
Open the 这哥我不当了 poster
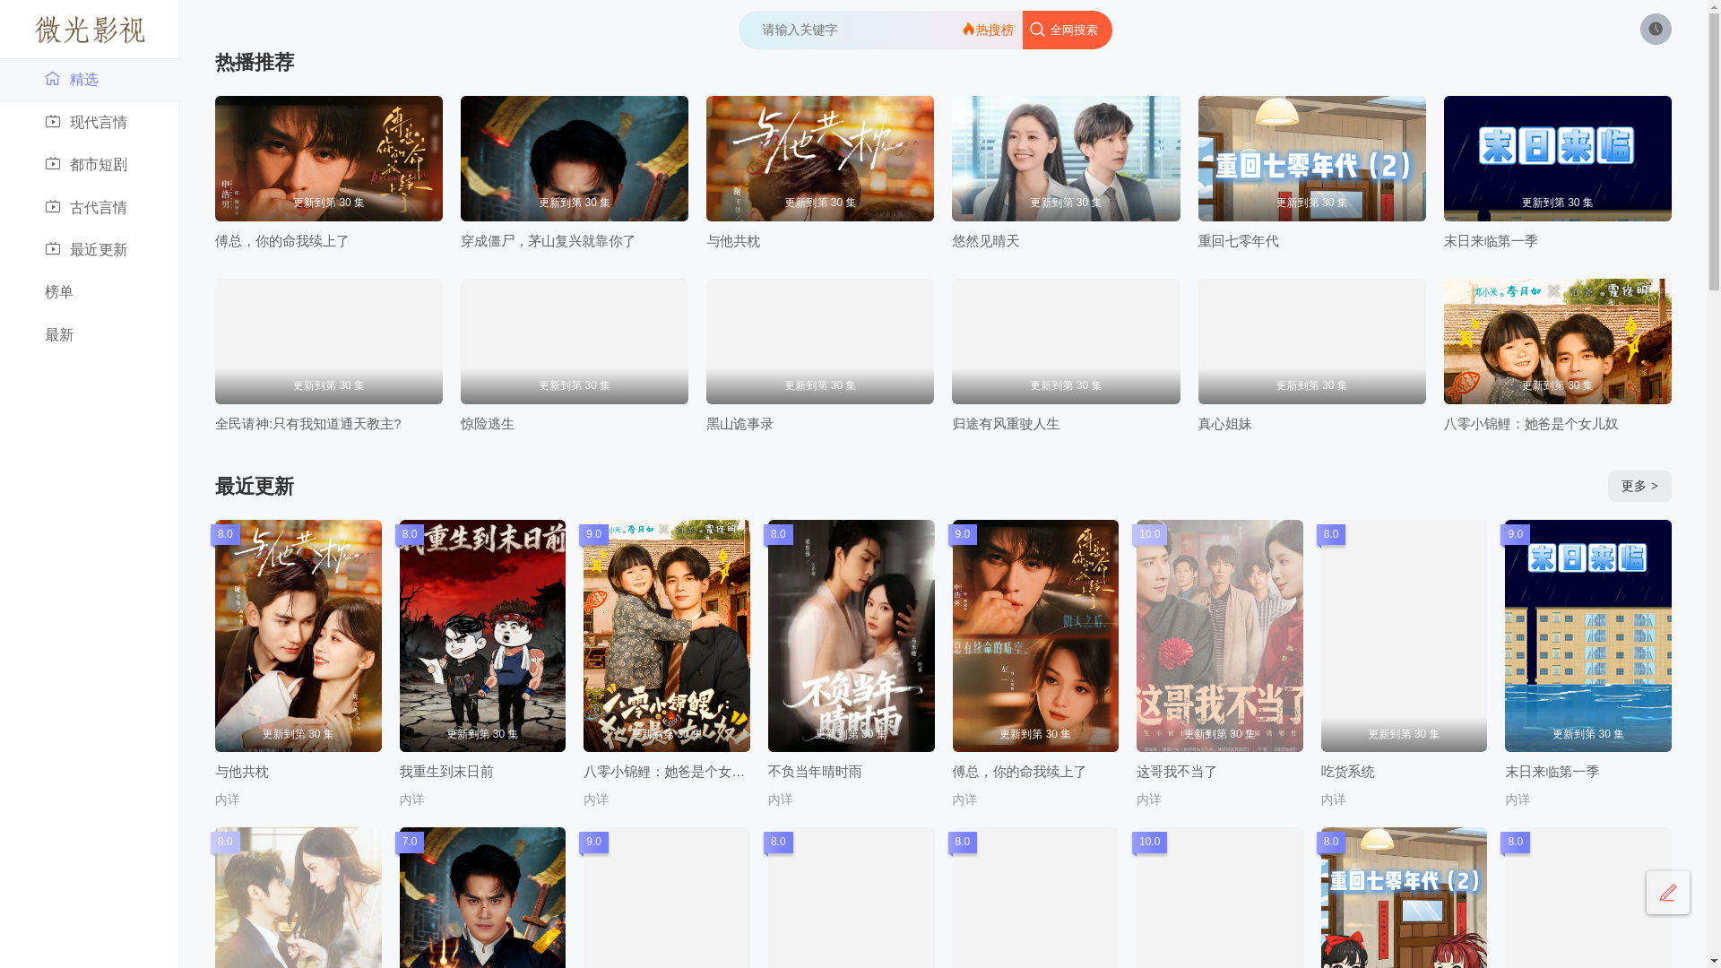pos(1219,635)
